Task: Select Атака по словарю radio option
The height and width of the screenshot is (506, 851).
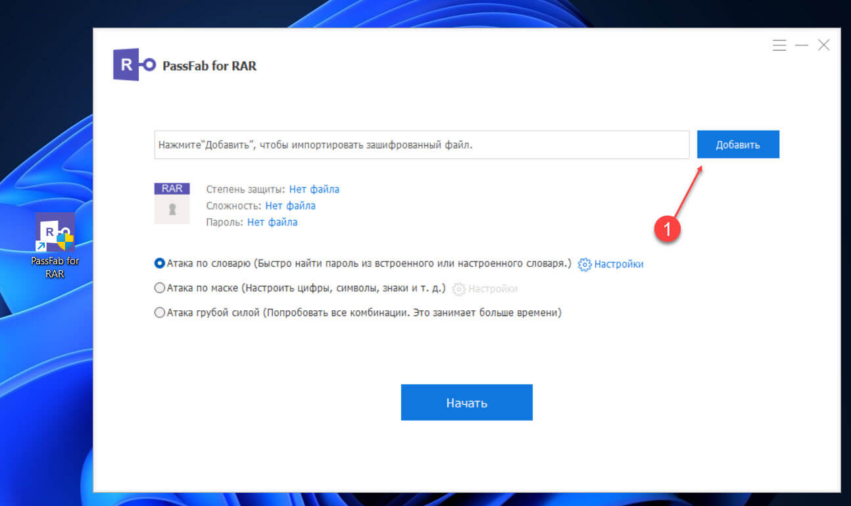Action: [159, 264]
